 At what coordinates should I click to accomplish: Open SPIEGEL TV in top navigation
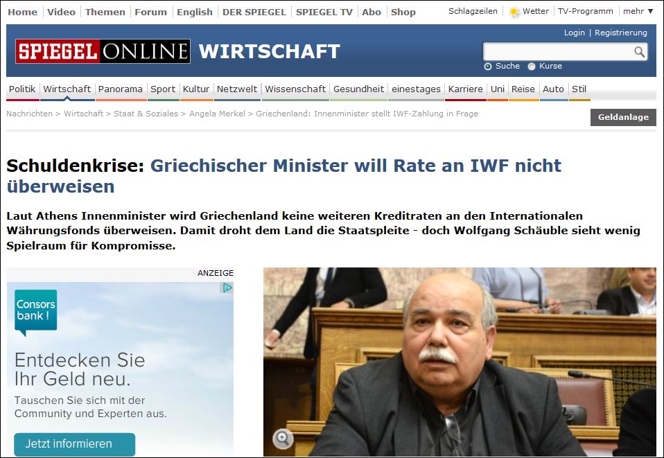pyautogui.click(x=324, y=12)
